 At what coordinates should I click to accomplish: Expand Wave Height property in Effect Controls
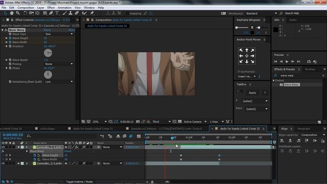[x=7, y=38]
